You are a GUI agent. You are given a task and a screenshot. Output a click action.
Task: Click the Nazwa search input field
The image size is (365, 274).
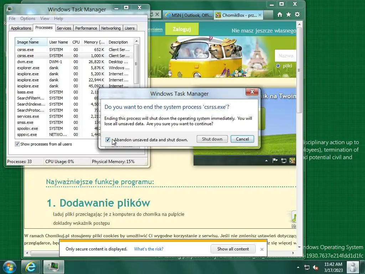pyautogui.click(x=286, y=56)
